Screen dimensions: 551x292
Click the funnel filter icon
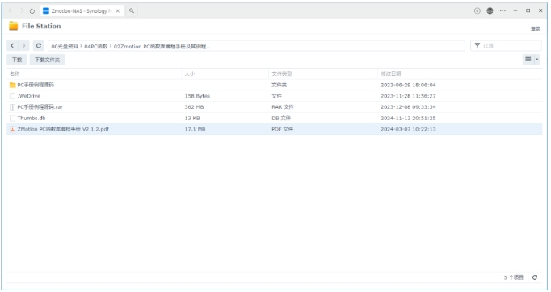click(477, 46)
